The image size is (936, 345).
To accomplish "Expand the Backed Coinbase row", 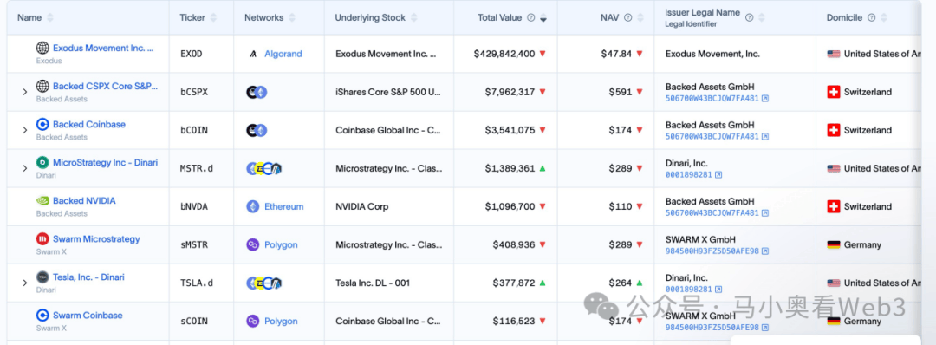I will pyautogui.click(x=25, y=130).
